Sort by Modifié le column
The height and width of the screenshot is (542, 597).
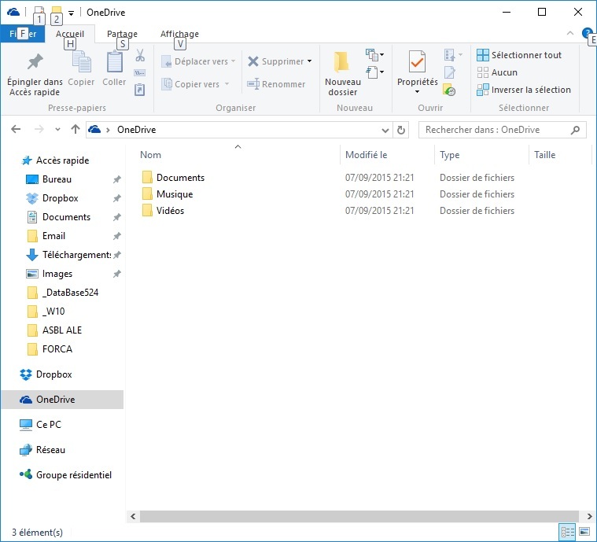367,155
